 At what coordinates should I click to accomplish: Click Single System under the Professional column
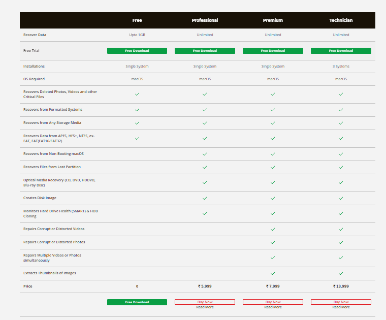tap(205, 67)
